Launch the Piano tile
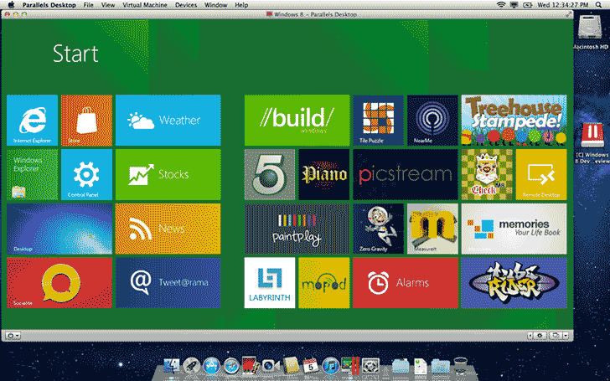This screenshot has height=381, width=610. (324, 174)
